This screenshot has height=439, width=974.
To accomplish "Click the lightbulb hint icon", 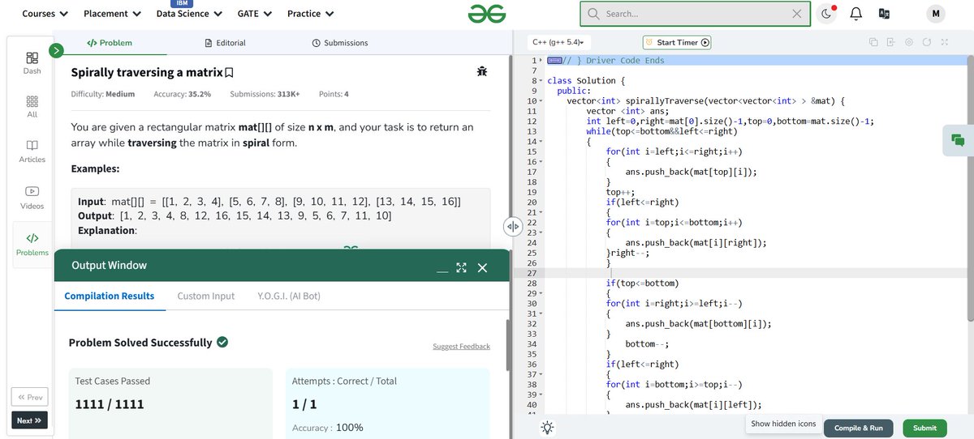I will tap(548, 428).
